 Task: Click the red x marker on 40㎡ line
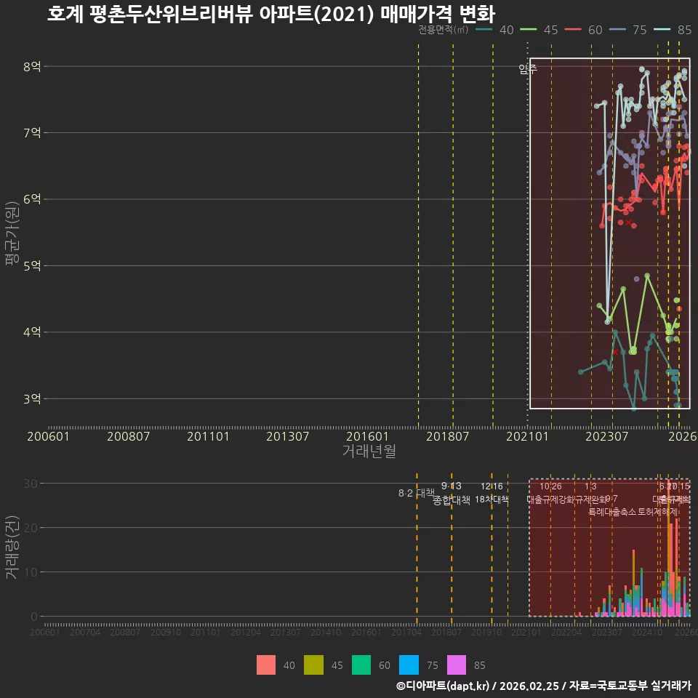(615, 352)
